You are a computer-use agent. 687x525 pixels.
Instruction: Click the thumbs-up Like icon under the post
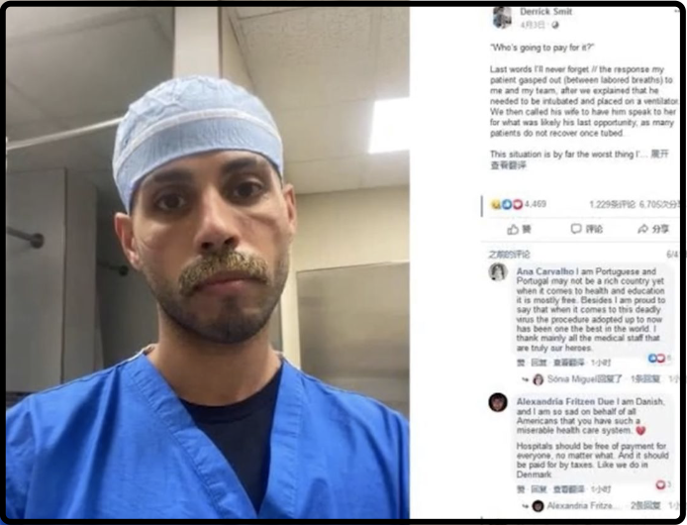512,229
